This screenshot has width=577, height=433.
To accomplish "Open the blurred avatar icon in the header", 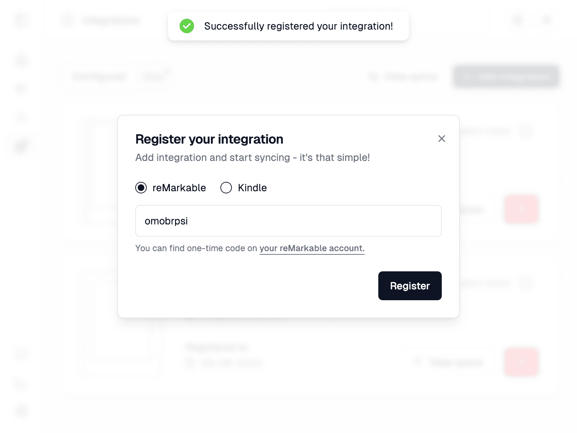I will tap(547, 20).
